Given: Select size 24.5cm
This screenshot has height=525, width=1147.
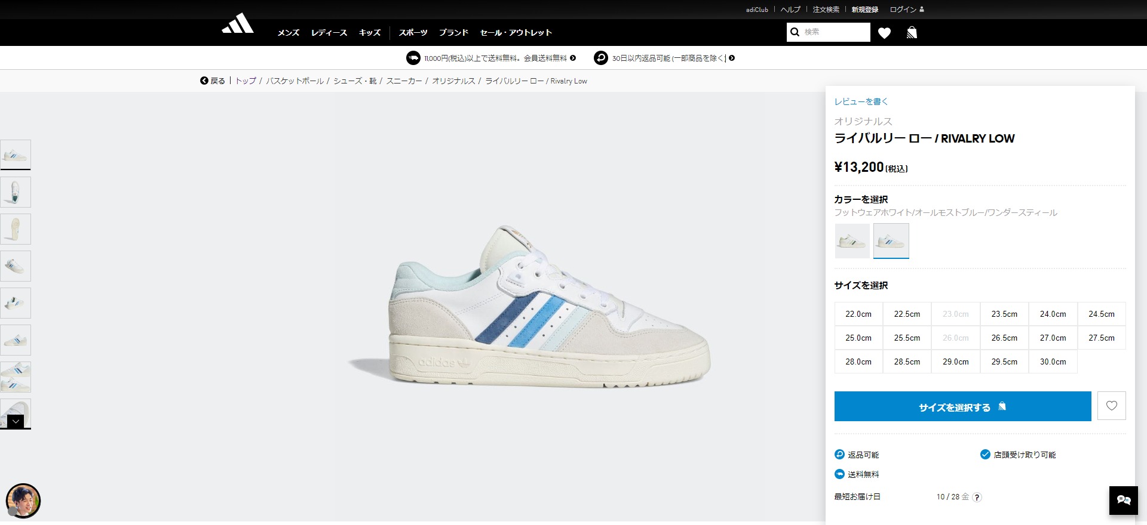Looking at the screenshot, I should [1102, 314].
